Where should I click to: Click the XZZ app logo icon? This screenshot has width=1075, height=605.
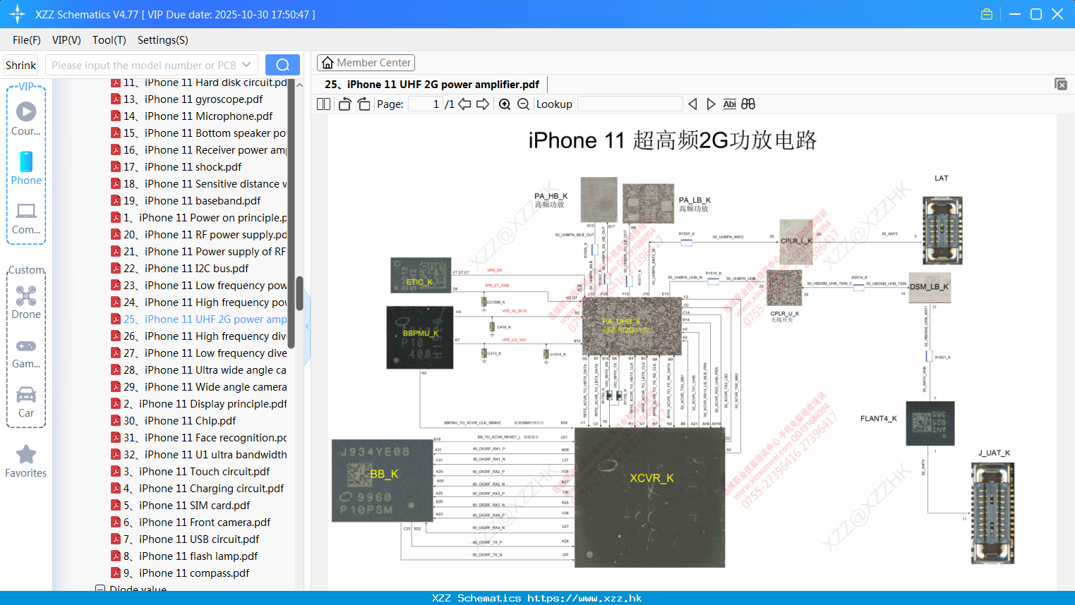(18, 14)
